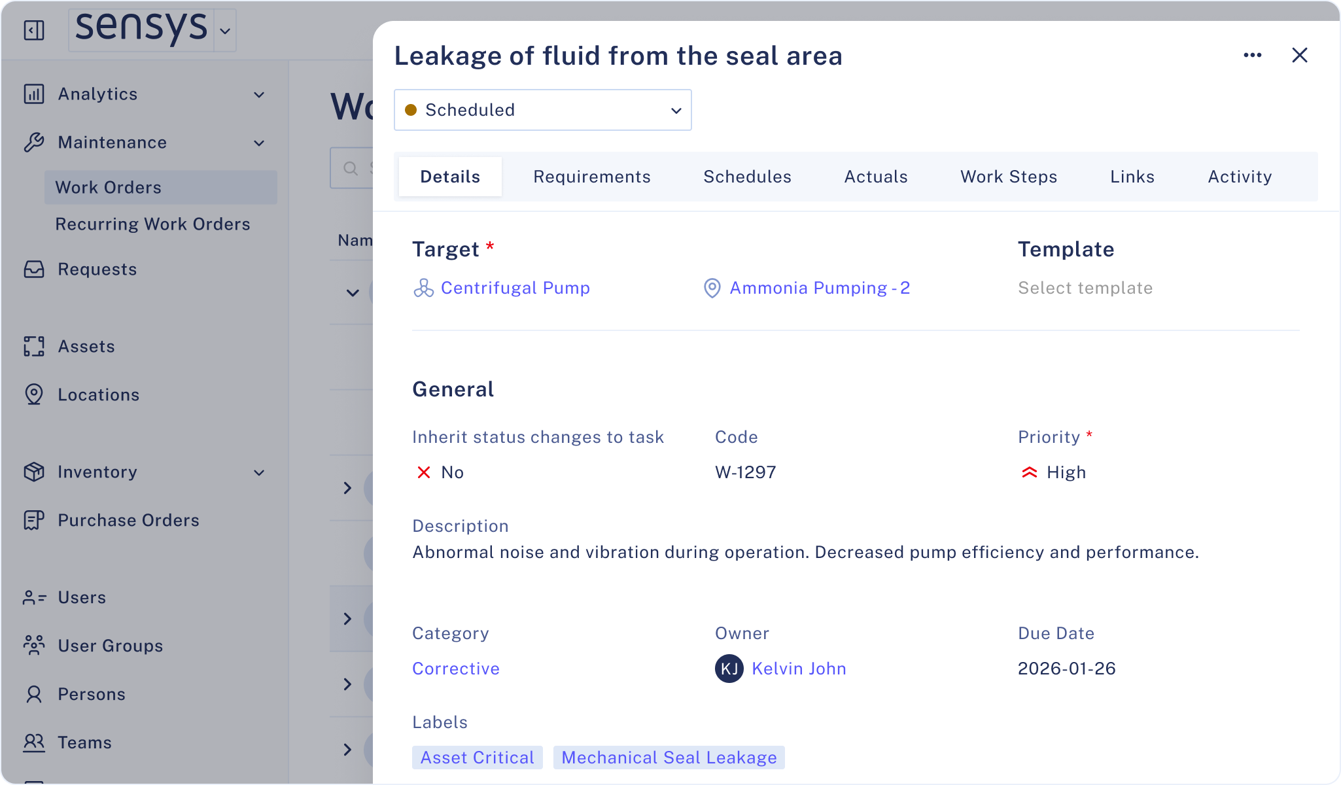Expand the Inventory sidebar section
Viewport: 1341px width, 785px height.
[259, 472]
